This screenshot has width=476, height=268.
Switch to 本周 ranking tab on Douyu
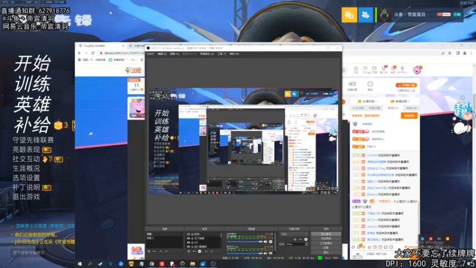(375, 108)
